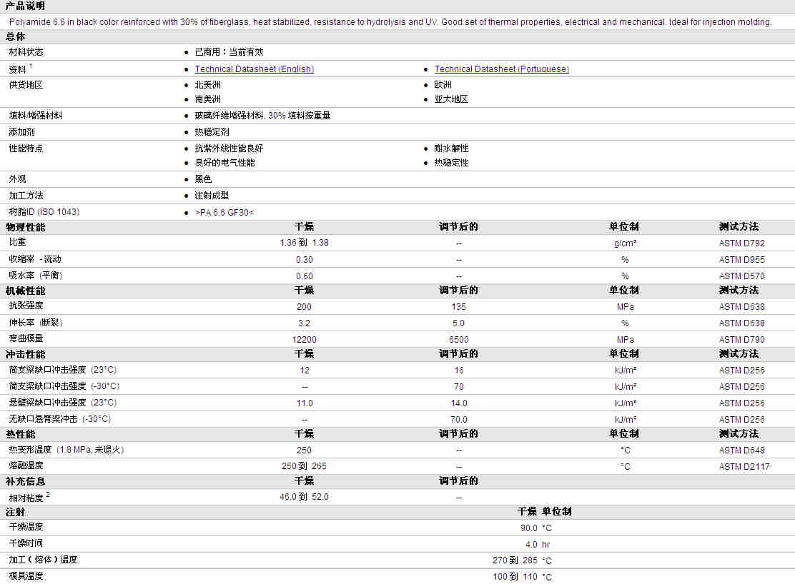Open the Technical Datasheet (Portuguese) link

[x=501, y=69]
